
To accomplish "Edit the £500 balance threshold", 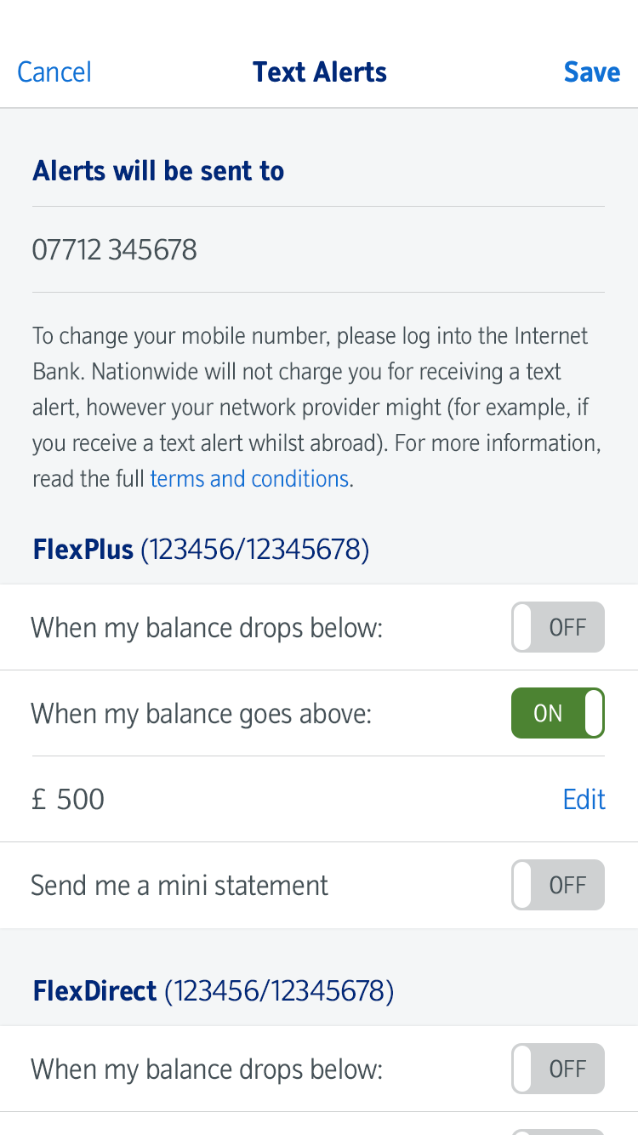I will pos(584,800).
